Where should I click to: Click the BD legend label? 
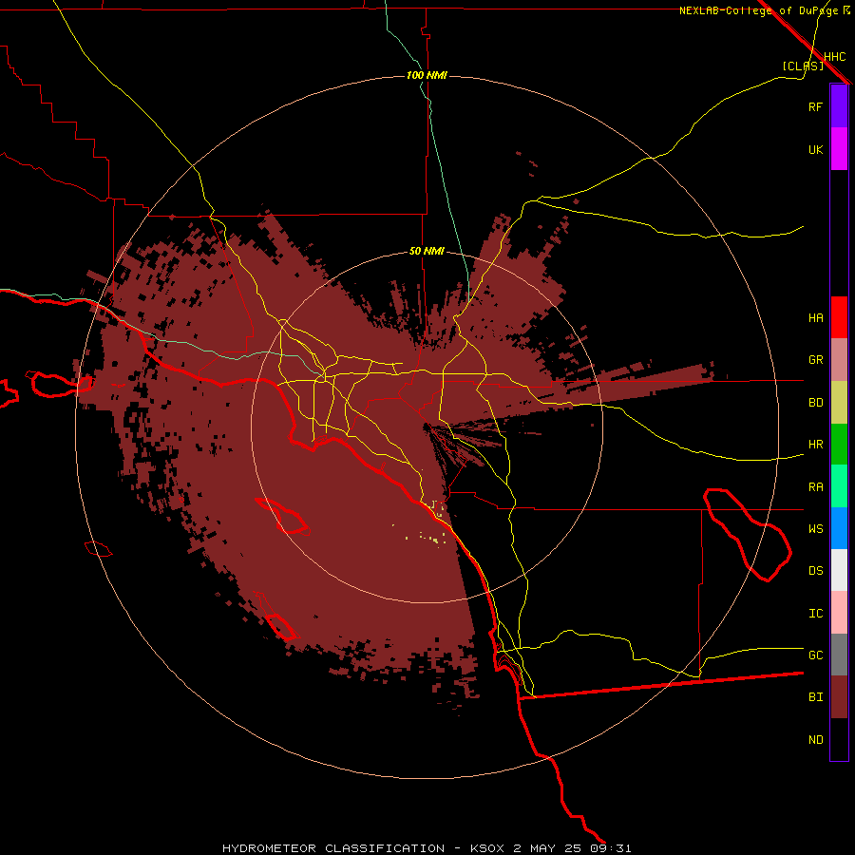815,403
